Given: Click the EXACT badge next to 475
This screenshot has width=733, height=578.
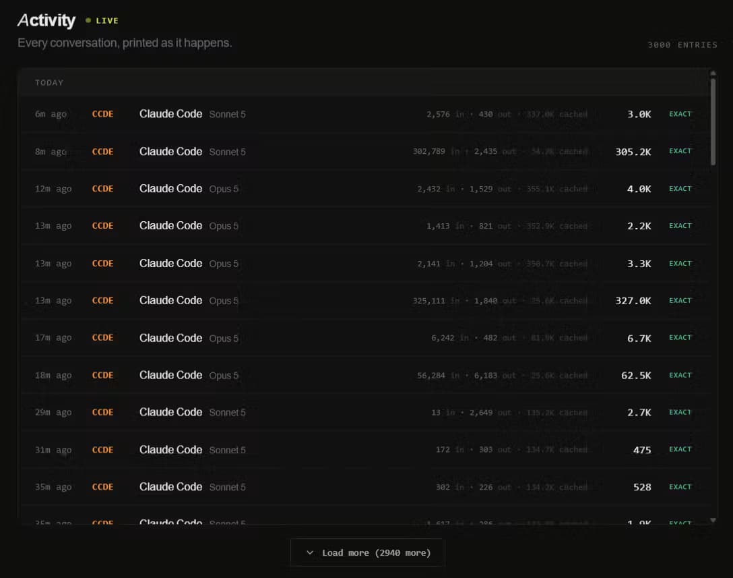Looking at the screenshot, I should tap(680, 449).
